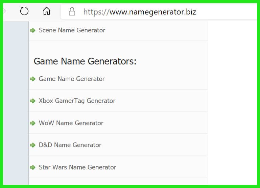
Task: Click green arrow beside D&D Name Generator
Action: (x=33, y=145)
